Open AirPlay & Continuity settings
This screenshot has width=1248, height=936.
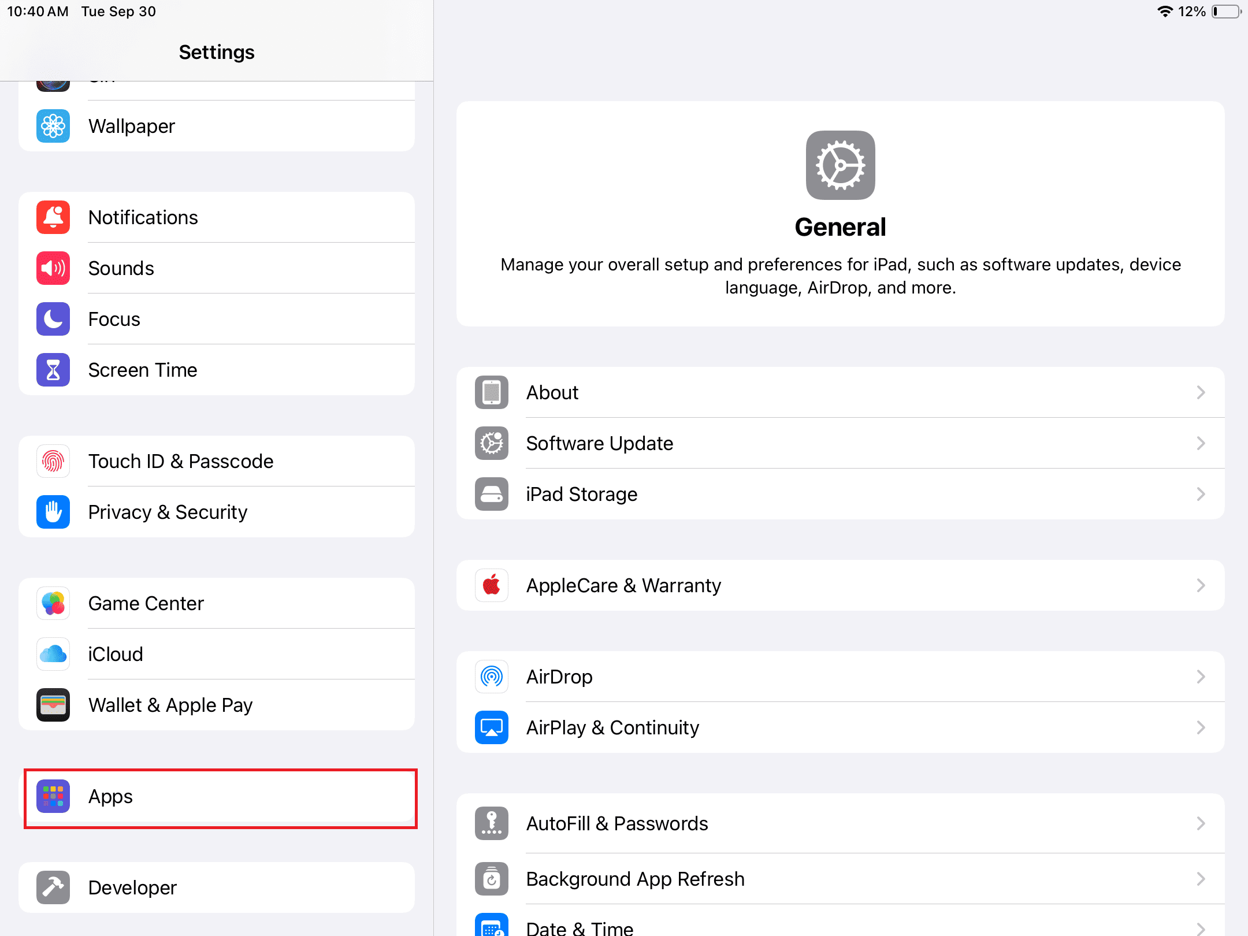tap(612, 727)
